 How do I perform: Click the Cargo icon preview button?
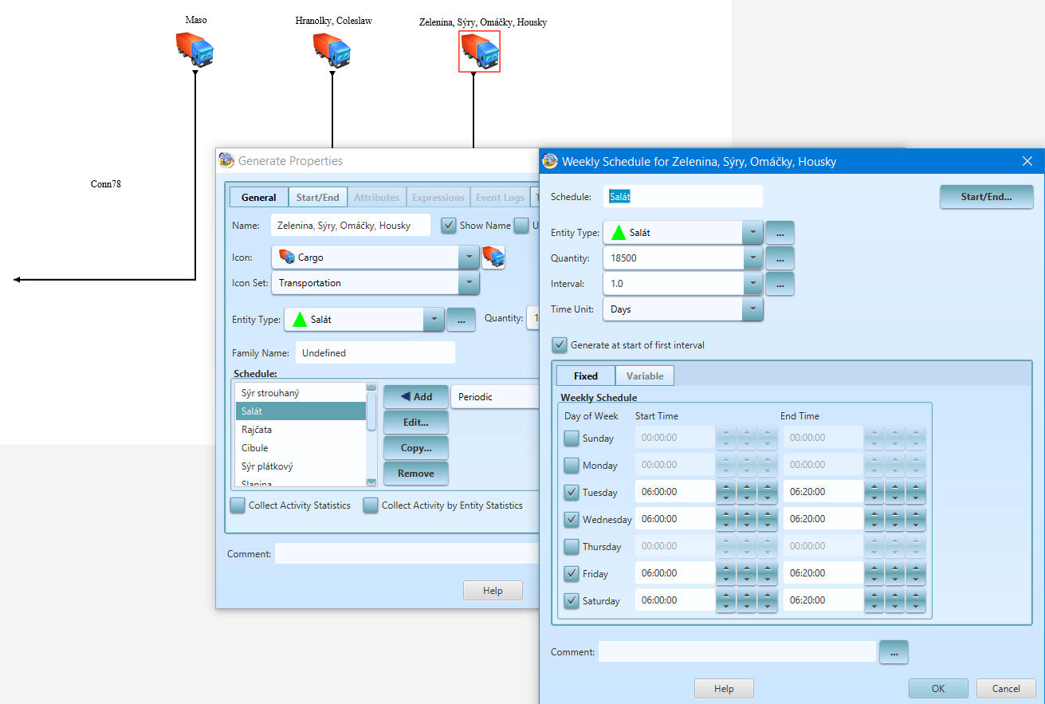coord(493,258)
